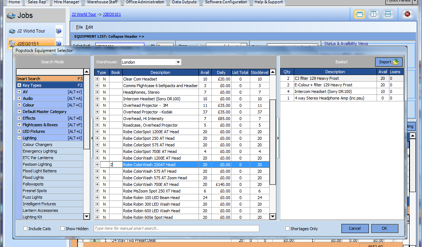The height and width of the screenshot is (247, 422).
Task: Click the help icon beside J2 World Tour
Action: [x=58, y=31]
